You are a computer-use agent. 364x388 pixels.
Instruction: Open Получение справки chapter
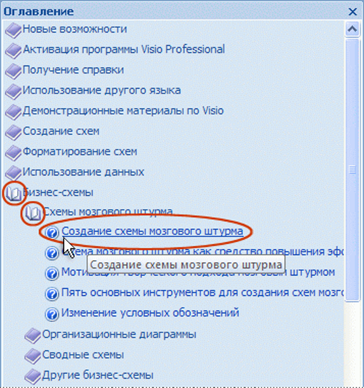[73, 70]
